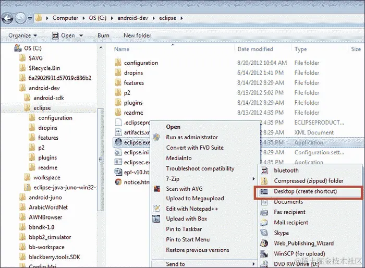Click the readme folder icon in file list
This screenshot has height=268, width=365.
click(118, 113)
